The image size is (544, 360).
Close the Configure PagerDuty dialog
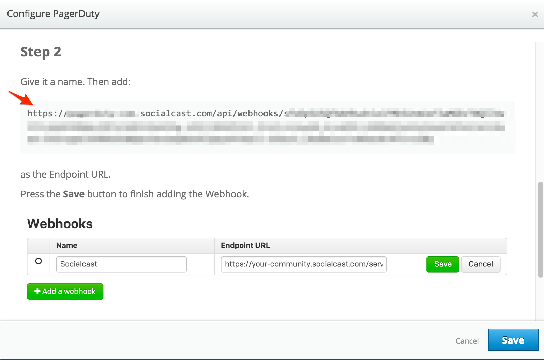pyautogui.click(x=535, y=14)
